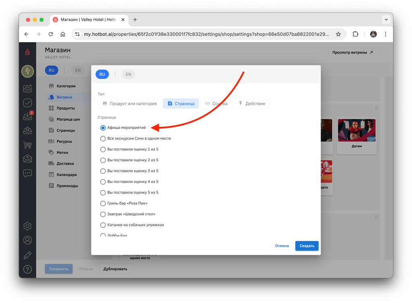Open a new browser tab with the plus button
The width and height of the screenshot is (412, 303).
pyautogui.click(x=135, y=20)
